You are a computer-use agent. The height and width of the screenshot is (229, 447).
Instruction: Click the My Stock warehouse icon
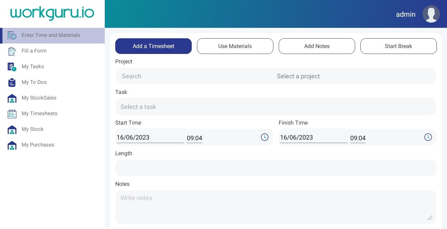point(12,129)
